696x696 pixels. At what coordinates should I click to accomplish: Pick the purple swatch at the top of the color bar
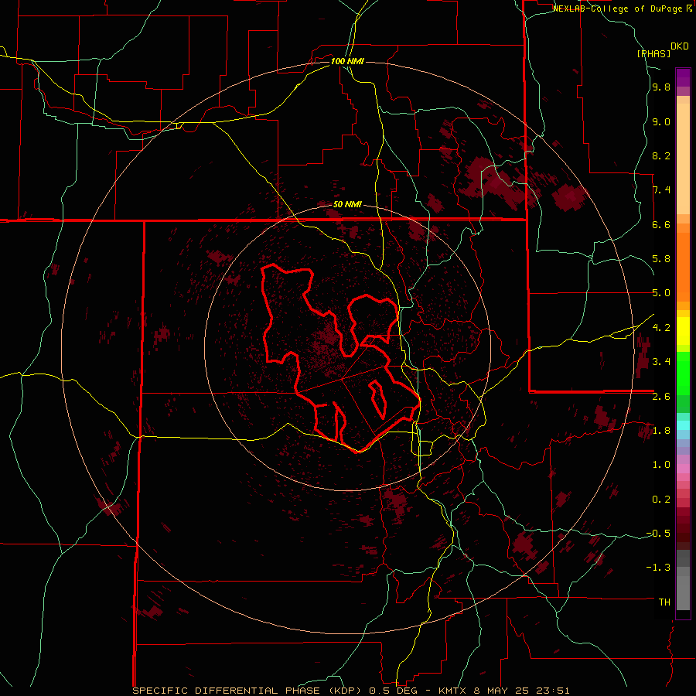click(x=683, y=77)
